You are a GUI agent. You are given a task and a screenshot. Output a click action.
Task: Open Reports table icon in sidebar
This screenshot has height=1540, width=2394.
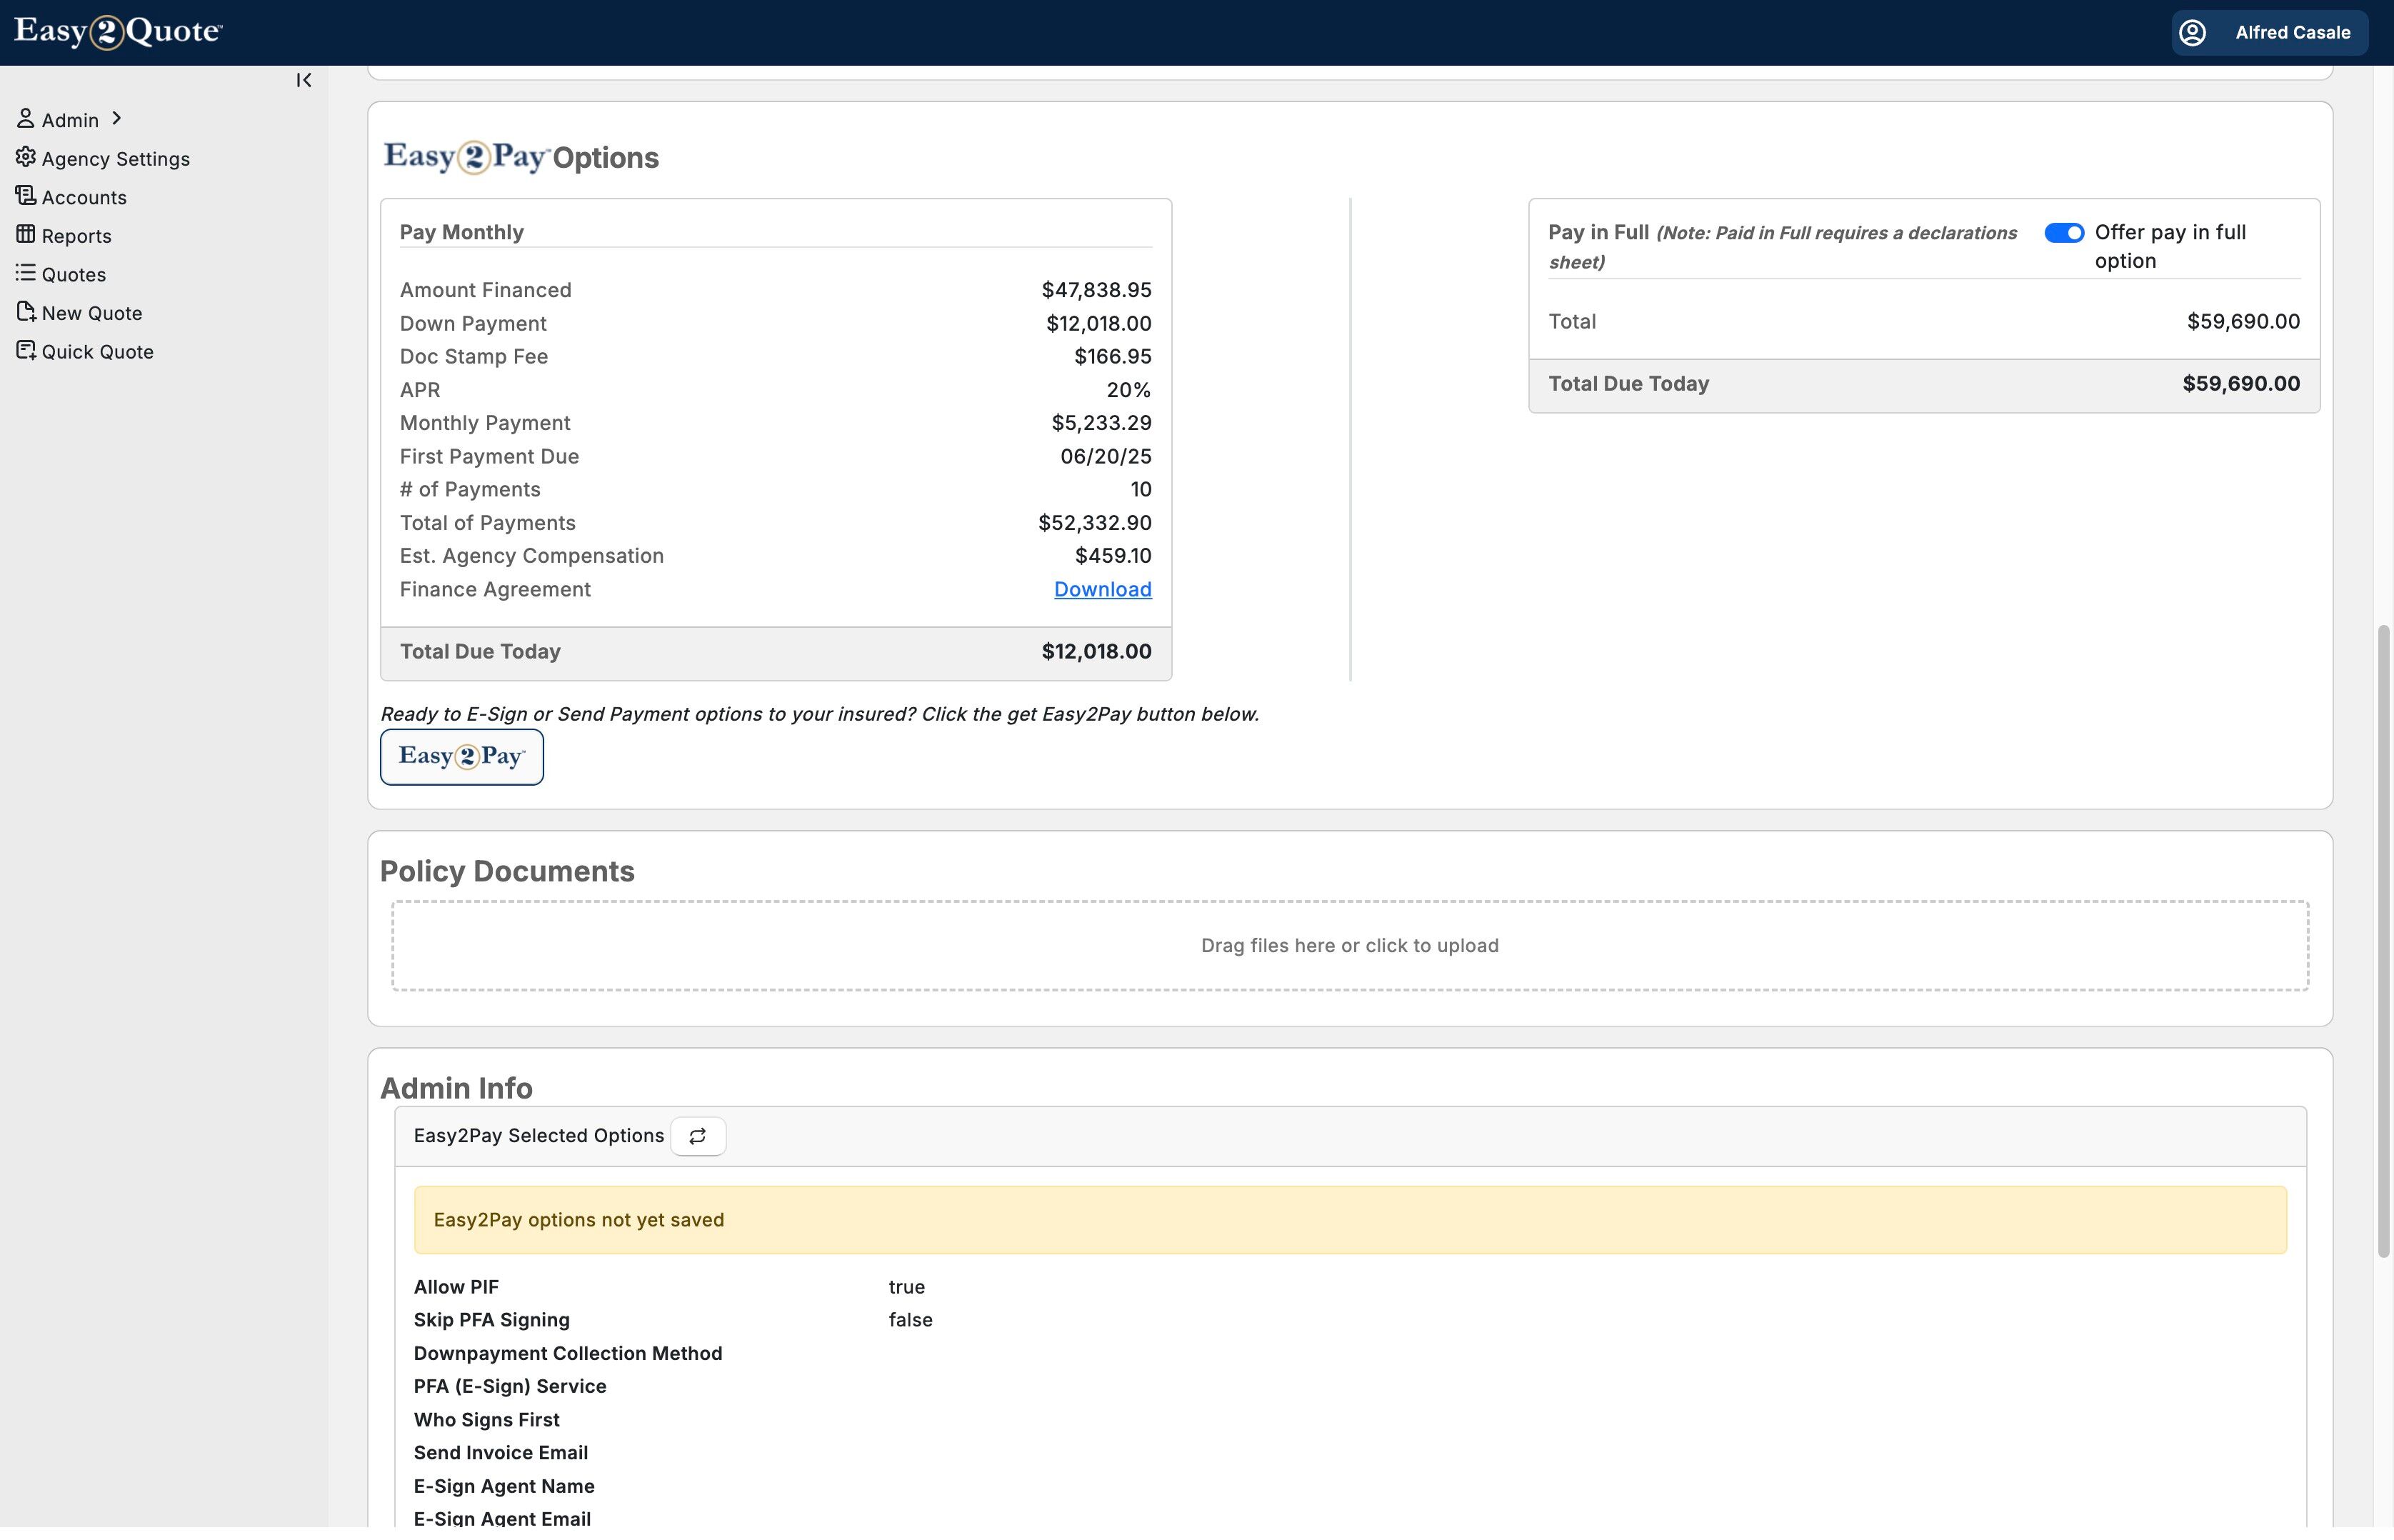(25, 234)
